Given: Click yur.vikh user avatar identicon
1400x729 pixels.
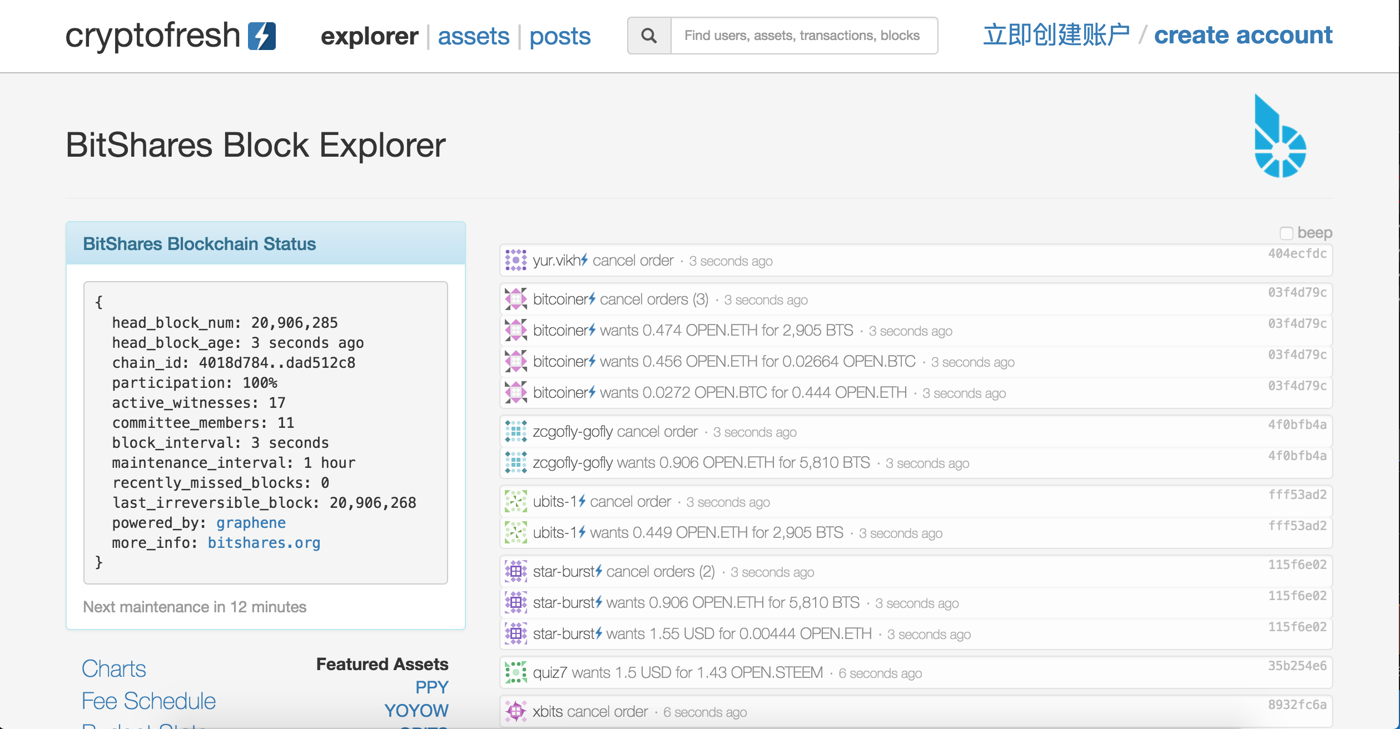Looking at the screenshot, I should point(515,260).
